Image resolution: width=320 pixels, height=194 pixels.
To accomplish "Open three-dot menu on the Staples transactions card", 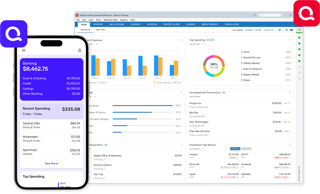I will point(181,145).
